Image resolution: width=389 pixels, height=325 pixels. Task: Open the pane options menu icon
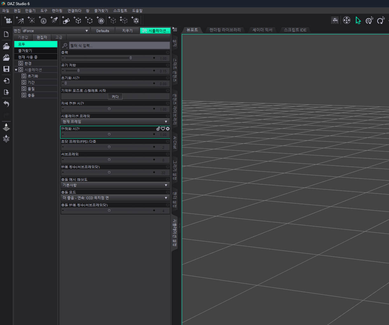[x=175, y=29]
